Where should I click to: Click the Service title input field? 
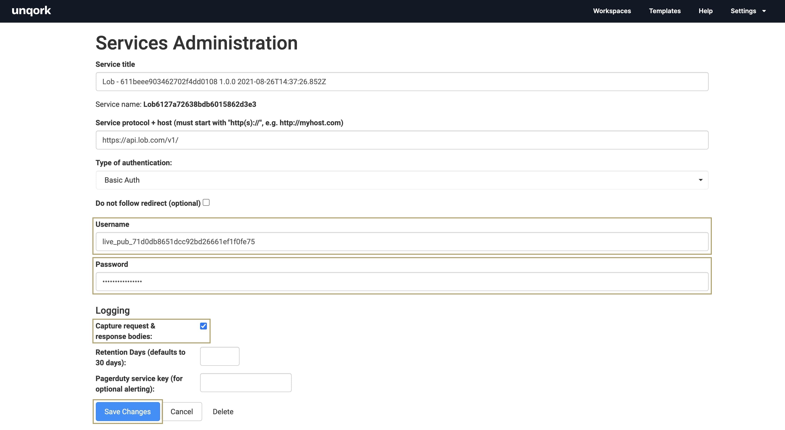pos(402,82)
